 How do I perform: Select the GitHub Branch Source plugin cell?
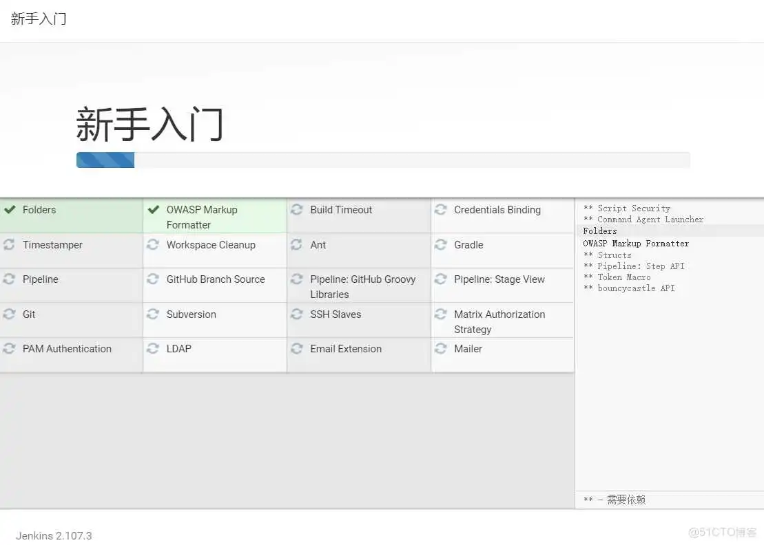215,279
